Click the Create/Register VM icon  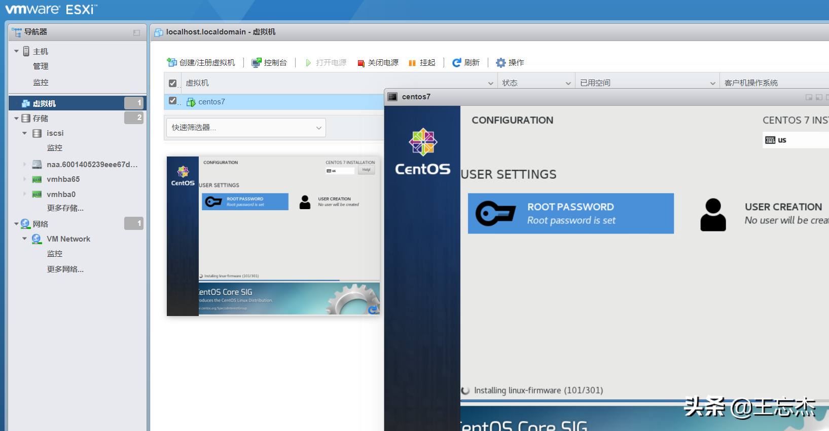[x=172, y=62]
